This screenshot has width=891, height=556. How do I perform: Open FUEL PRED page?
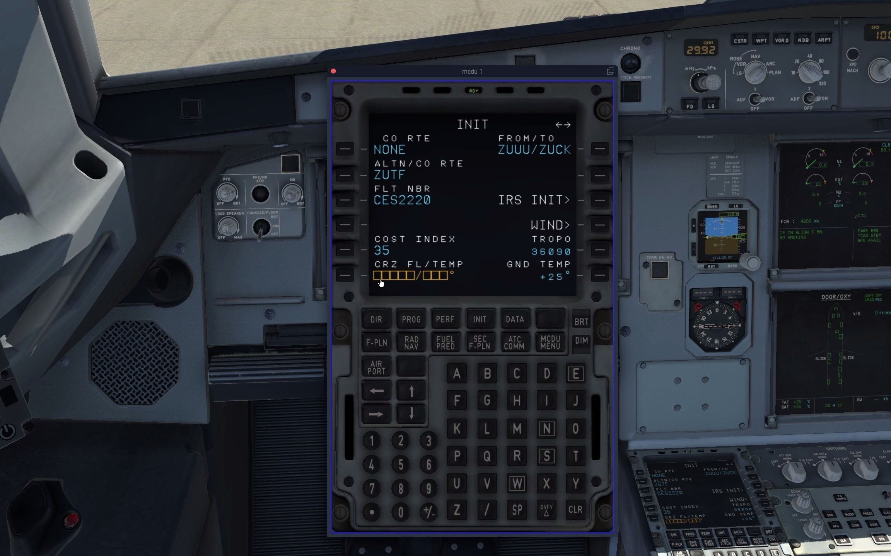(445, 342)
